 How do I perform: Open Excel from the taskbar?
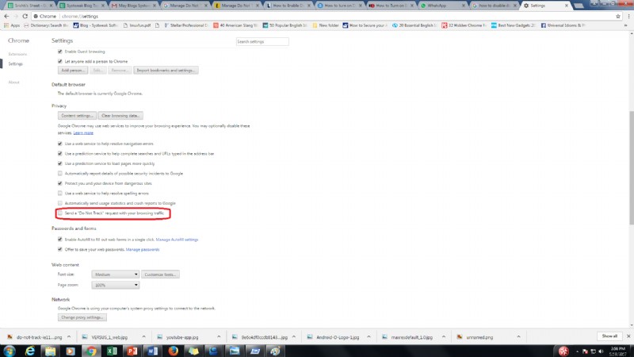pos(112,351)
